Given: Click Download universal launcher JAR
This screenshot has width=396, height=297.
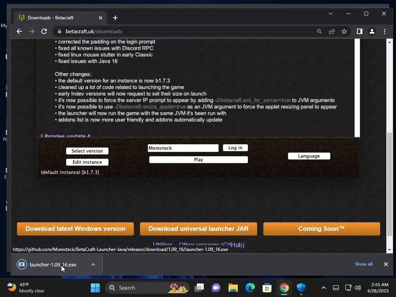Looking at the screenshot, I should pos(198,229).
